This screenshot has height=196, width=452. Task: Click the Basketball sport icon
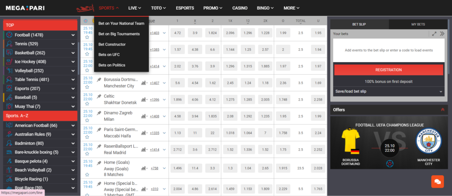(9, 53)
